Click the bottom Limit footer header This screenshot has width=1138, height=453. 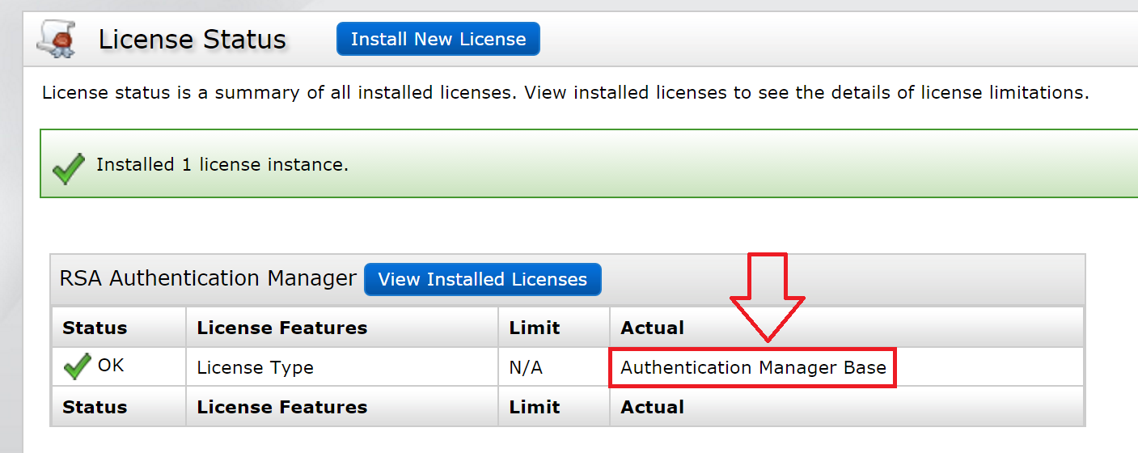[x=534, y=407]
